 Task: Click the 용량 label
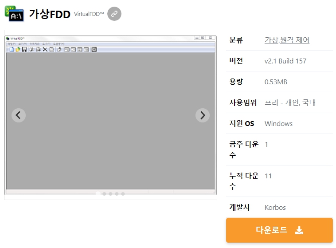236,82
